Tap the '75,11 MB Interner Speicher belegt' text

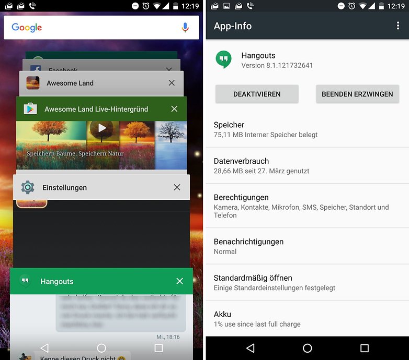(x=266, y=135)
